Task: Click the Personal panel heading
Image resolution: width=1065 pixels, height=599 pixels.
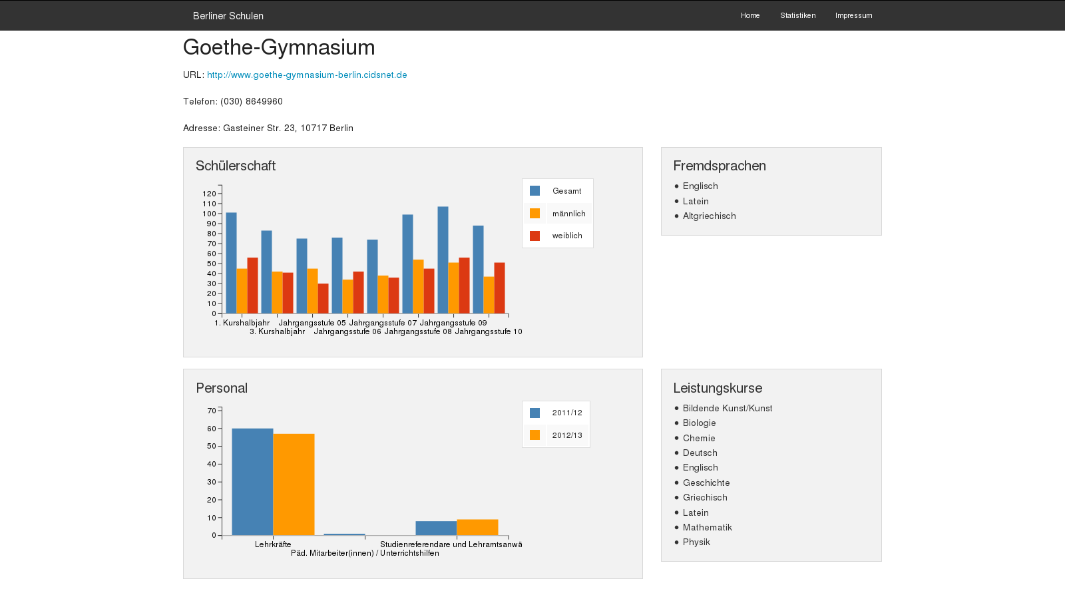Action: [x=222, y=388]
